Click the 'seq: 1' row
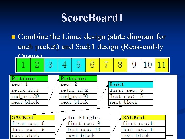 (29, 84)
